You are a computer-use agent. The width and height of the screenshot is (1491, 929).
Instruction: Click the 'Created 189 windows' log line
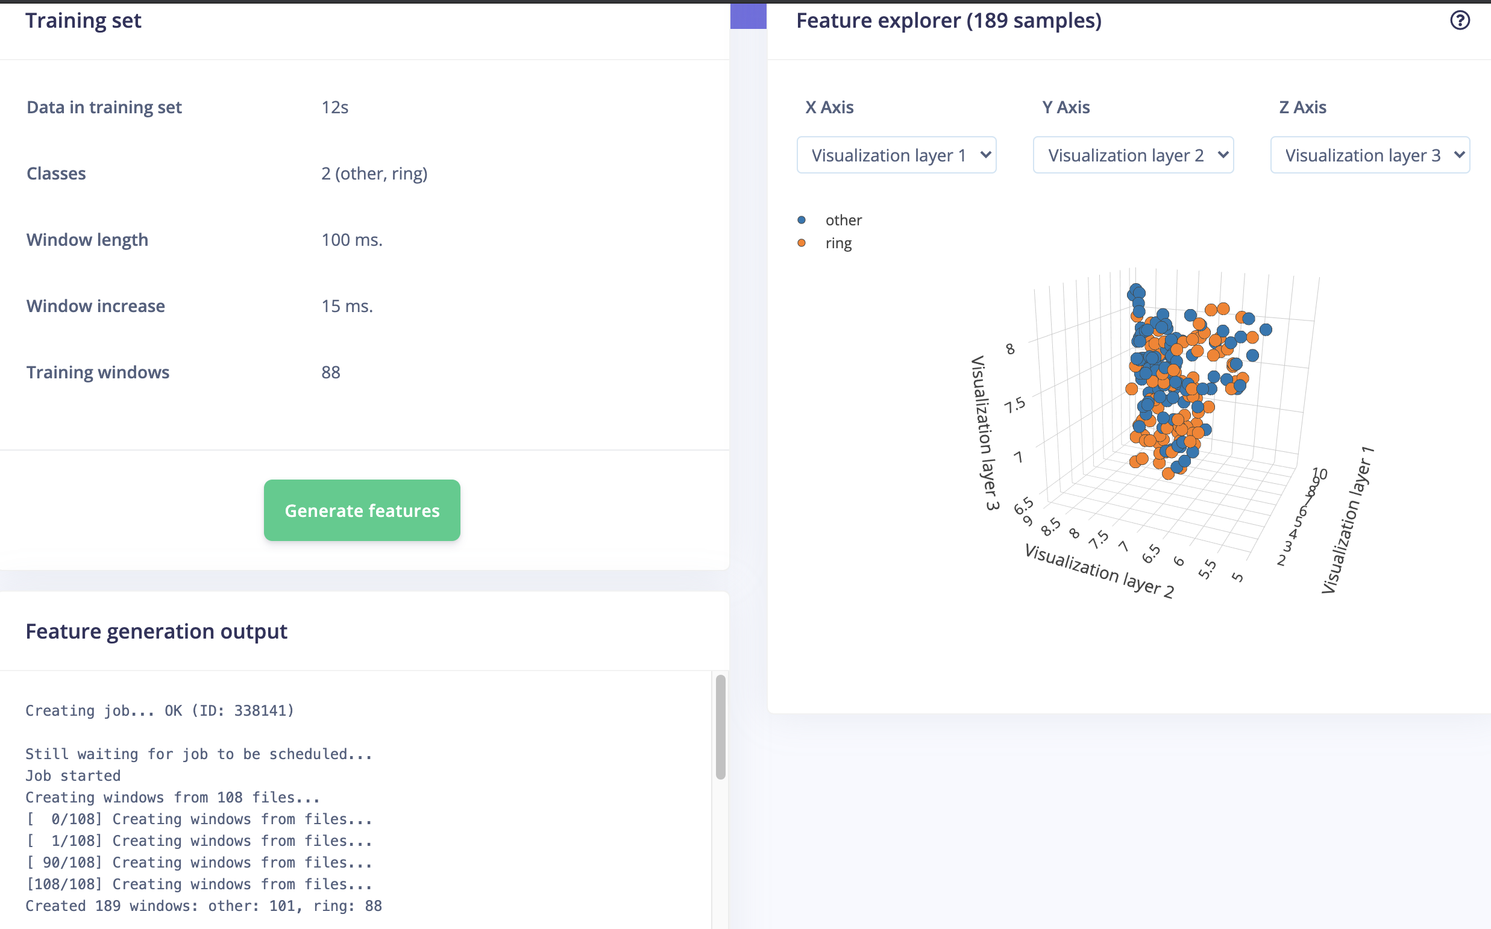(204, 905)
